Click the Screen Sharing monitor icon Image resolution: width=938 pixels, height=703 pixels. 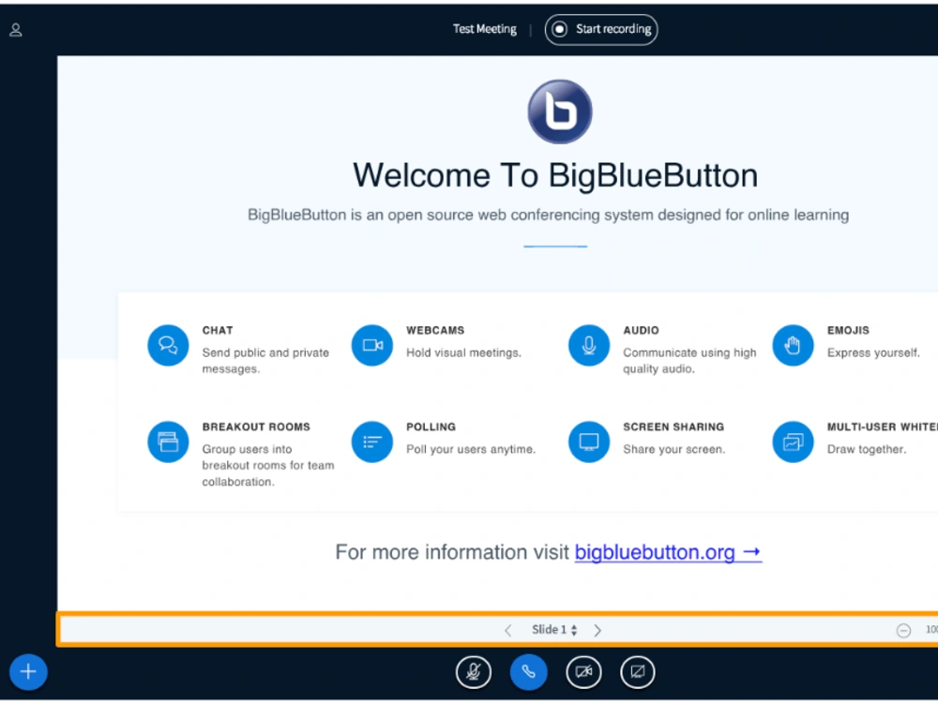pyautogui.click(x=589, y=441)
